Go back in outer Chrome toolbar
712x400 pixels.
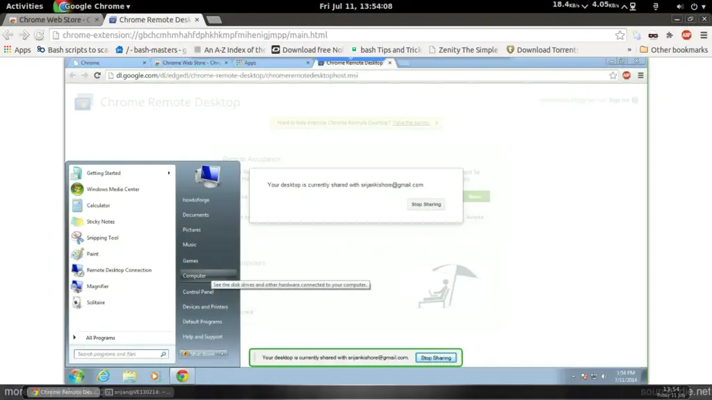tap(8, 35)
